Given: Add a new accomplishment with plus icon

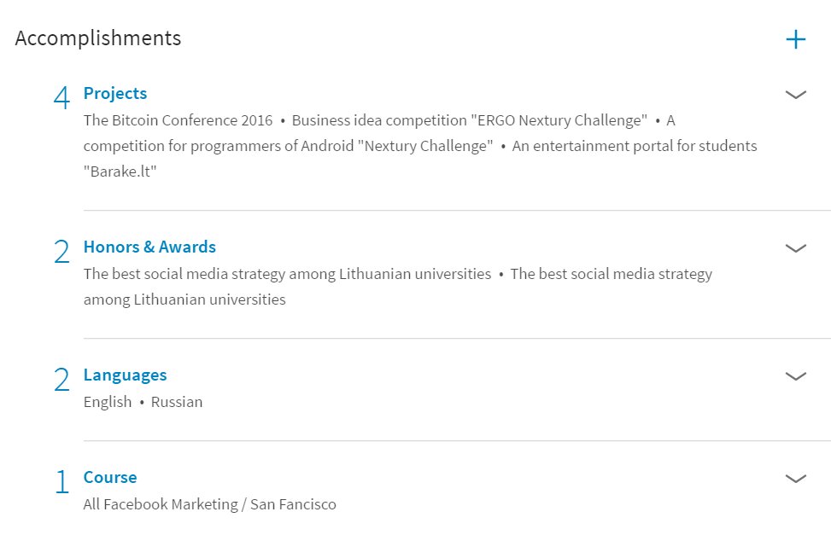Looking at the screenshot, I should [x=795, y=39].
